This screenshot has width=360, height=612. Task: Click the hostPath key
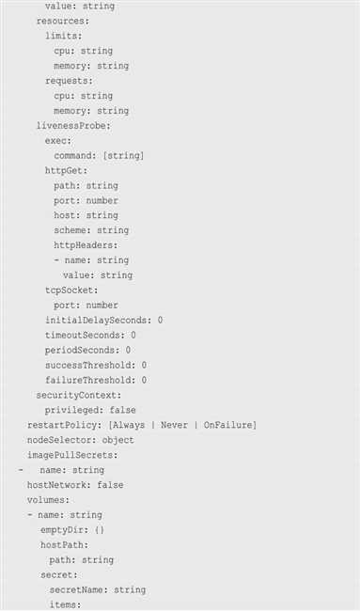[x=65, y=545]
